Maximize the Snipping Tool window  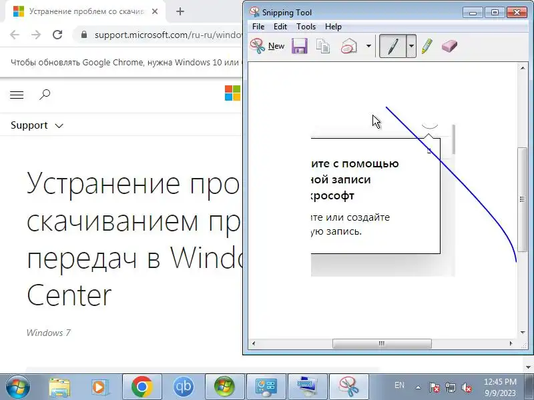point(495,13)
